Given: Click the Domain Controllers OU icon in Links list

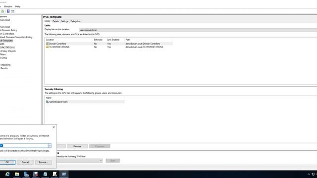Looking at the screenshot, I should tap(47, 44).
